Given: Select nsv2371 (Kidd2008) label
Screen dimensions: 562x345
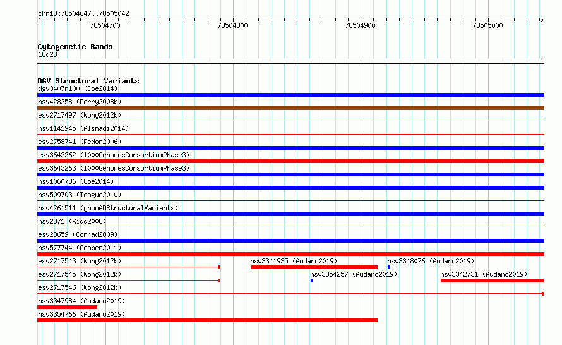Looking at the screenshot, I should (x=72, y=221).
